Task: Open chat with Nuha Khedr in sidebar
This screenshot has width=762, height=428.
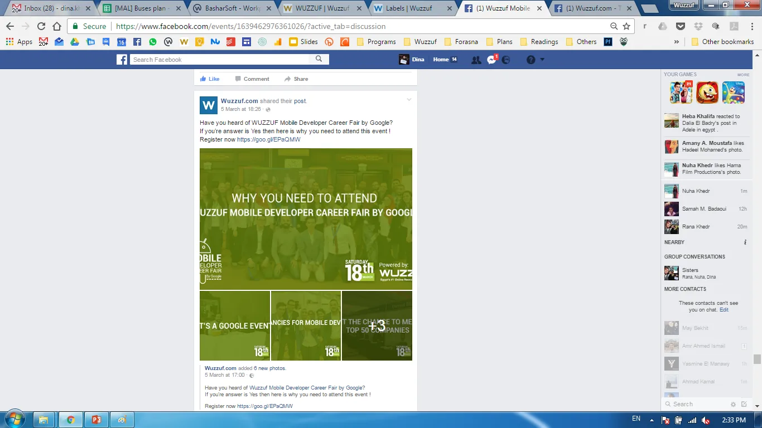Action: click(x=706, y=191)
